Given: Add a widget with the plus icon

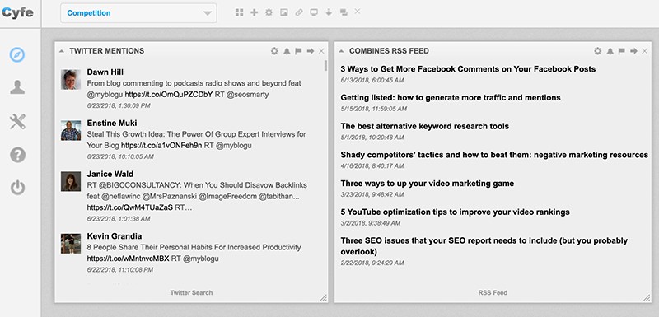Looking at the screenshot, I should tap(254, 12).
